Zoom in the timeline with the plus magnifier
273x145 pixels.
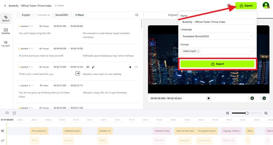click(266, 113)
